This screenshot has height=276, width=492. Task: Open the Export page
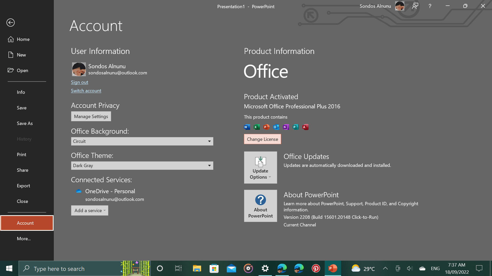click(x=27, y=186)
